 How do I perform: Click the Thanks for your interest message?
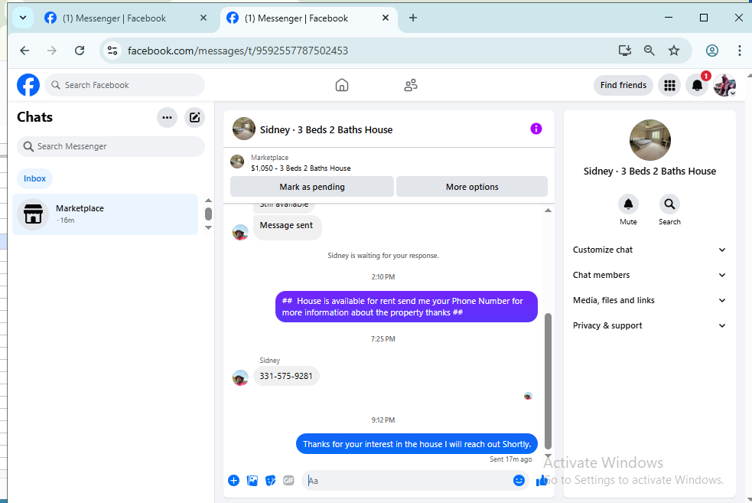(x=417, y=444)
